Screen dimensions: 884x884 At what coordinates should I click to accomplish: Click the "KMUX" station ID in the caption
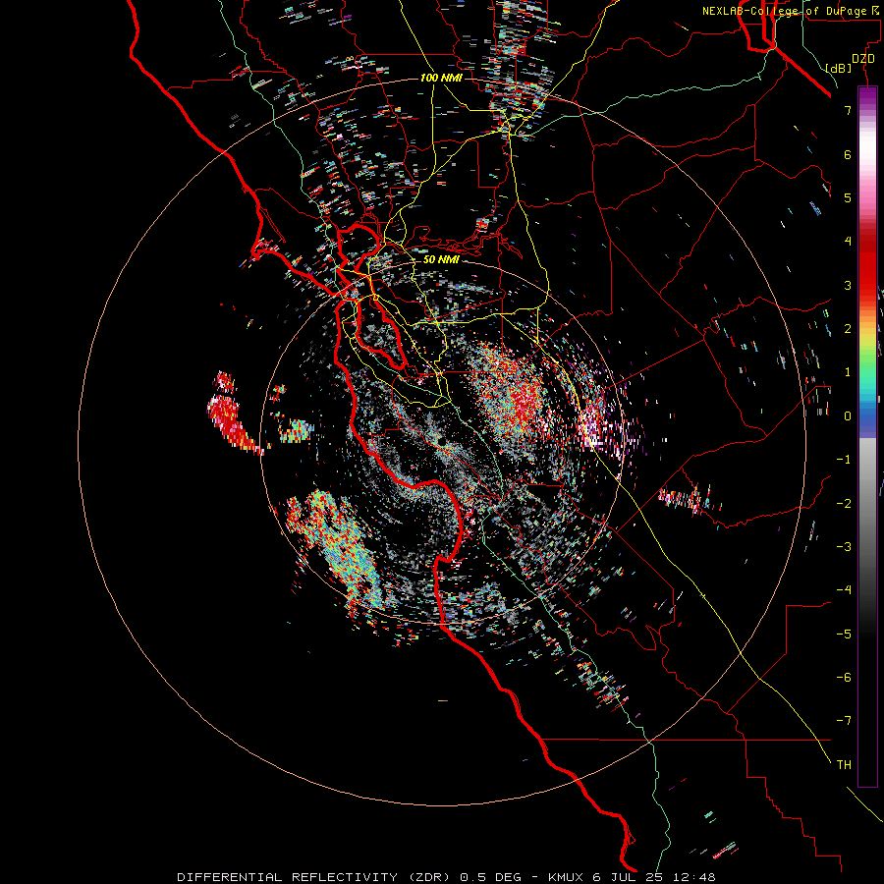tap(566, 877)
